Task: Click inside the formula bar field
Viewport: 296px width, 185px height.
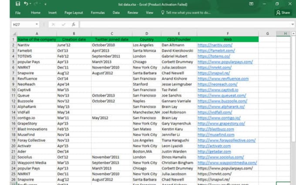Action: 185,24
